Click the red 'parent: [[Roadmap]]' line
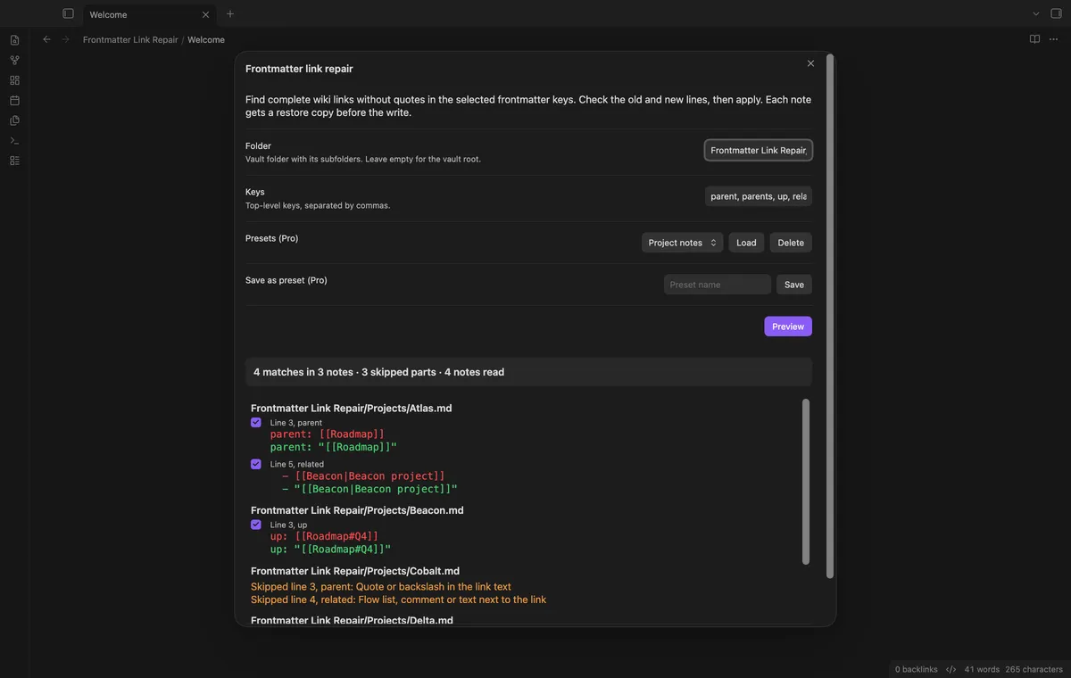 pos(328,434)
